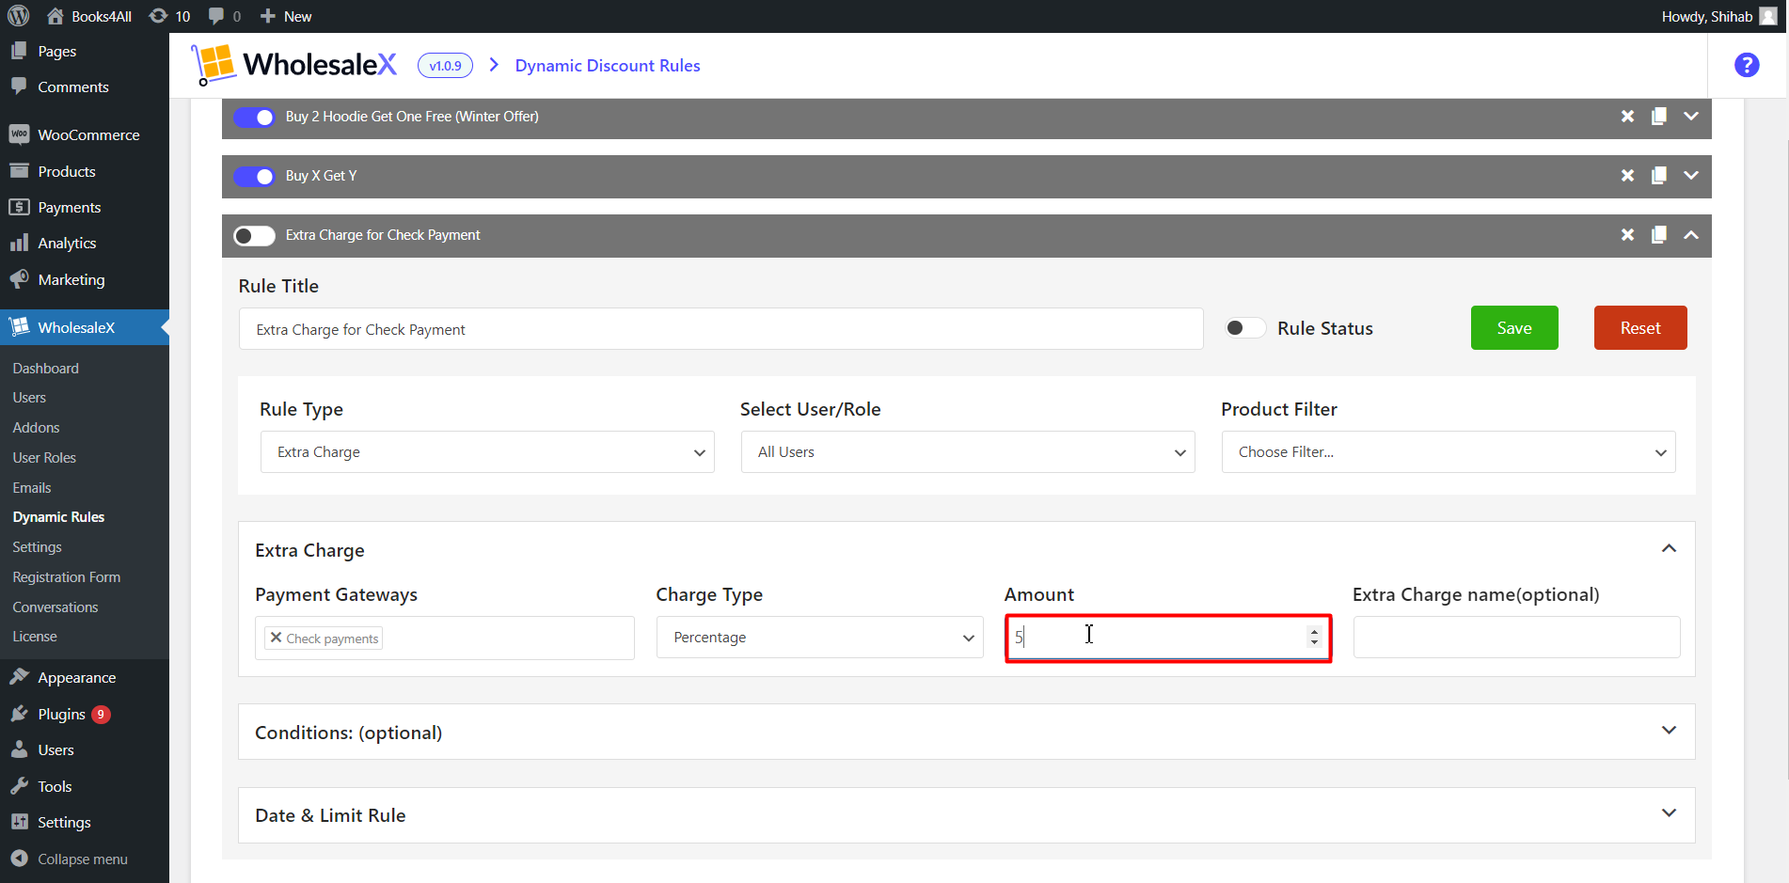Click the Rule Title input field
Image resolution: width=1789 pixels, height=883 pixels.
click(720, 329)
